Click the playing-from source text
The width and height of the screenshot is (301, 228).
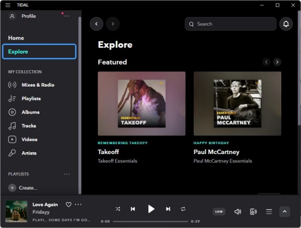61,220
